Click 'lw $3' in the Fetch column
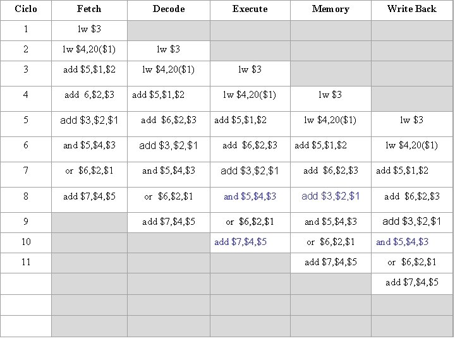Screen dimensions: 455x341 pos(89,30)
